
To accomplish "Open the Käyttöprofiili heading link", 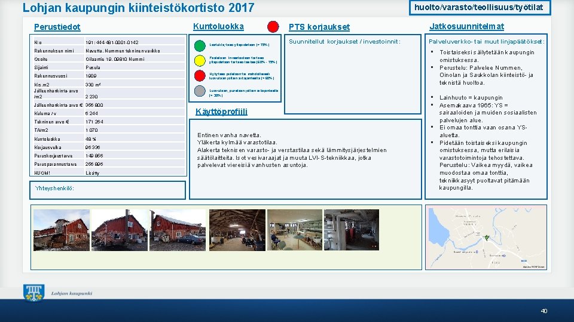I will tap(221, 112).
